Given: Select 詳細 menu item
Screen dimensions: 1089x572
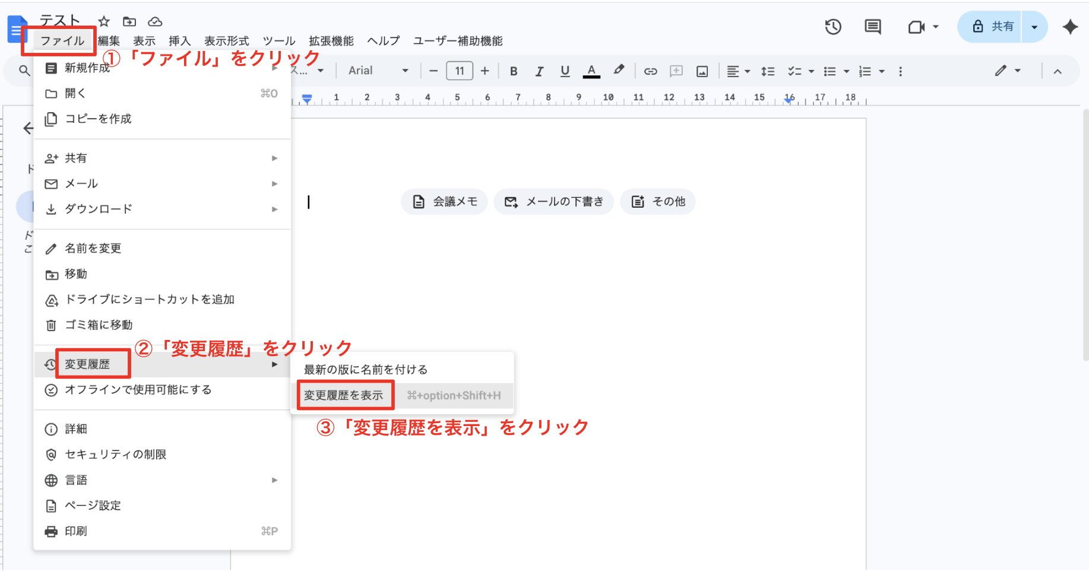Looking at the screenshot, I should coord(162,428).
